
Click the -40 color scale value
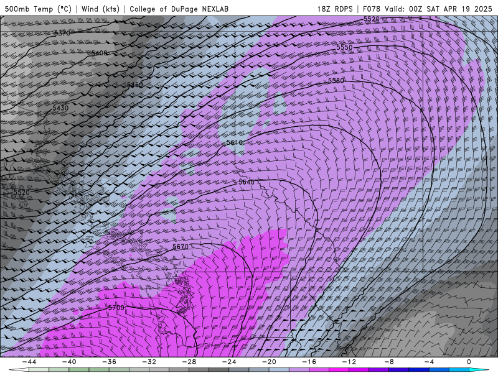point(69,362)
